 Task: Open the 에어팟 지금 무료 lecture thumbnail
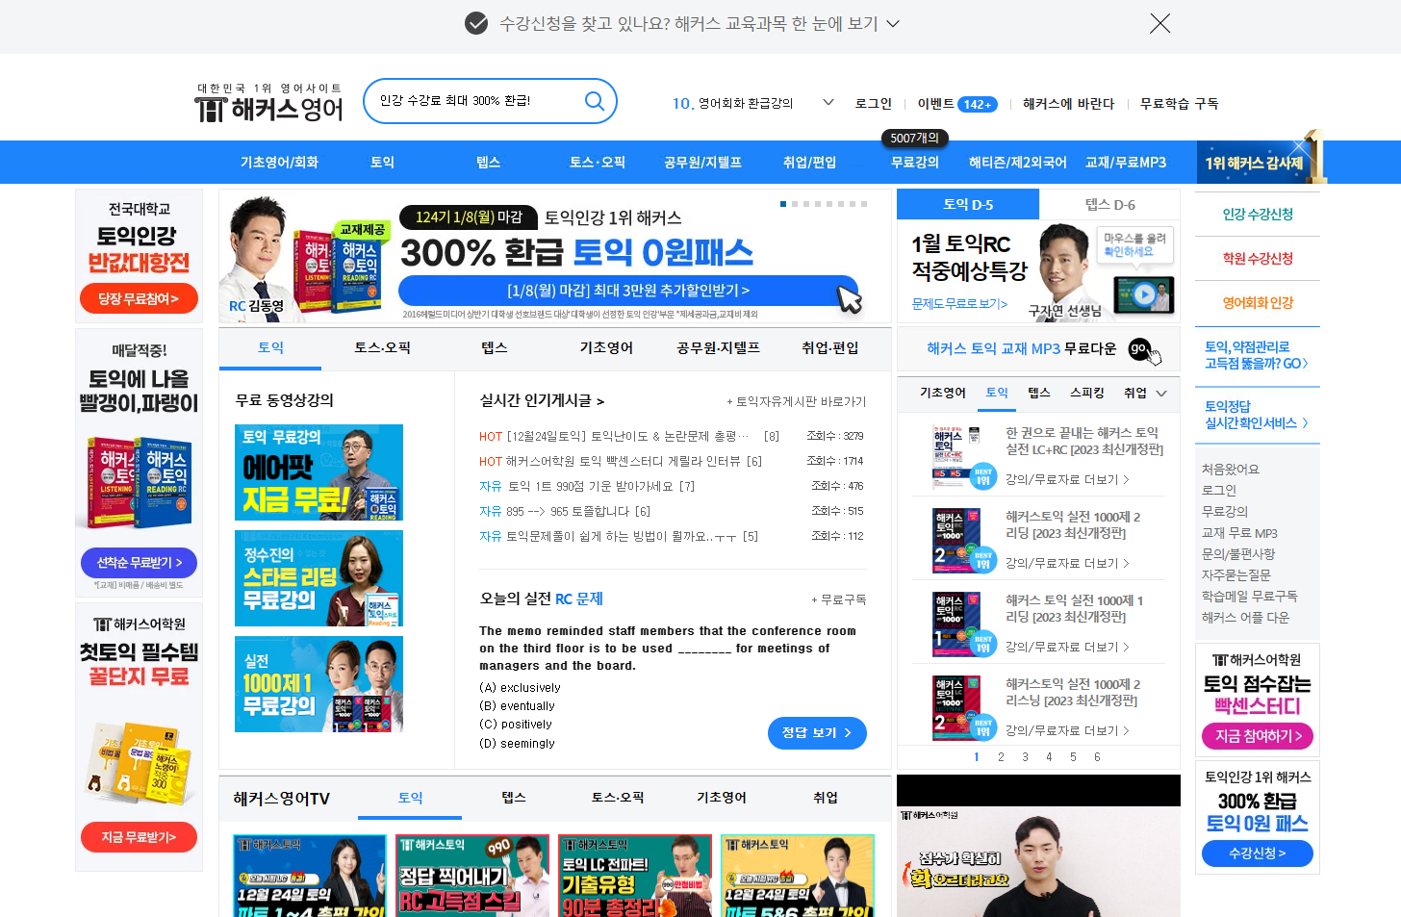(318, 472)
